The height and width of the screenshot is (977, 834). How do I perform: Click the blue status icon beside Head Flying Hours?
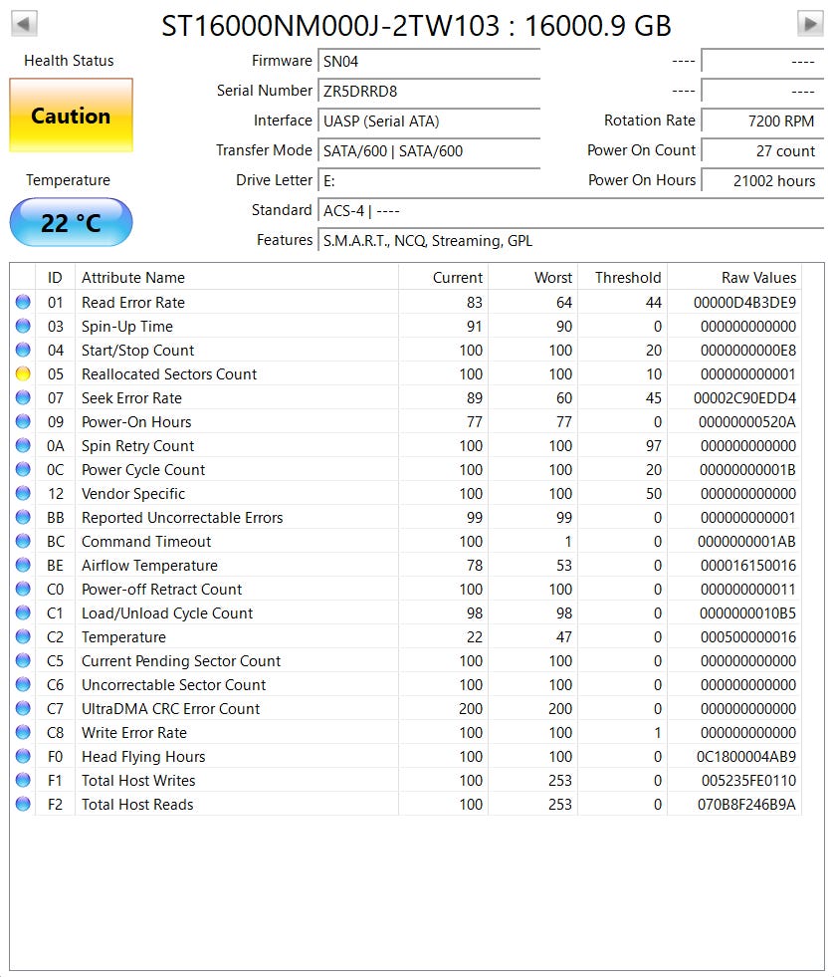click(x=23, y=757)
